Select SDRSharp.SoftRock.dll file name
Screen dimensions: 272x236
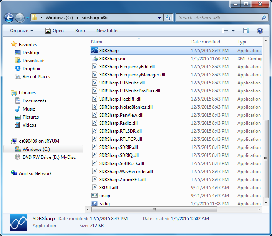tap(121, 163)
